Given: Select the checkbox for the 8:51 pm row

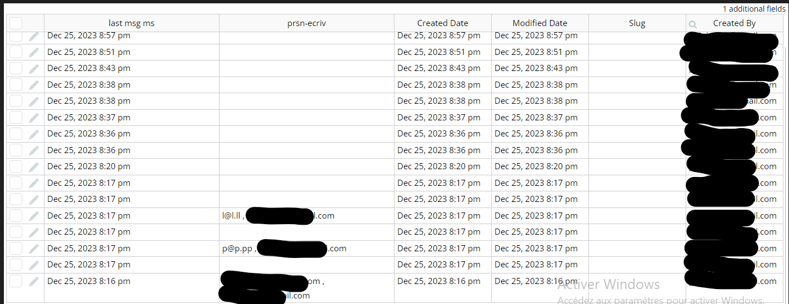Looking at the screenshot, I should (x=16, y=52).
